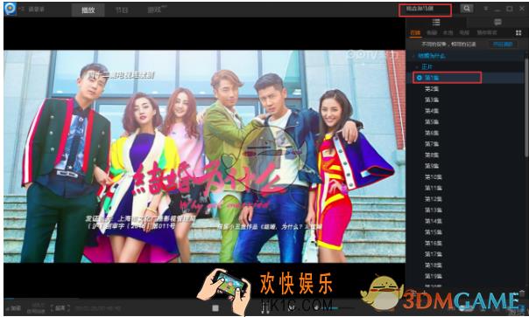Click the video playback area

(x=204, y=156)
